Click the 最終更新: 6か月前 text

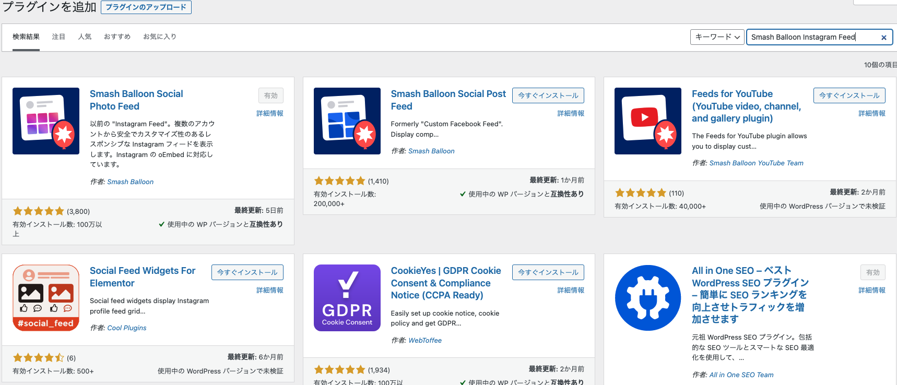click(x=255, y=357)
